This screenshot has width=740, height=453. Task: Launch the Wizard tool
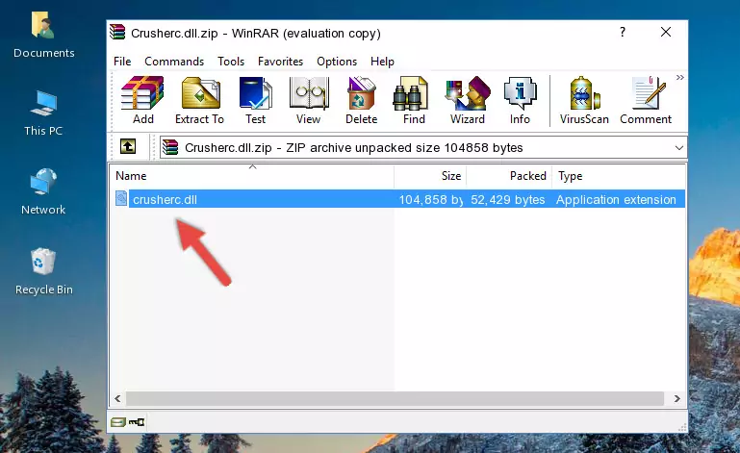click(468, 101)
